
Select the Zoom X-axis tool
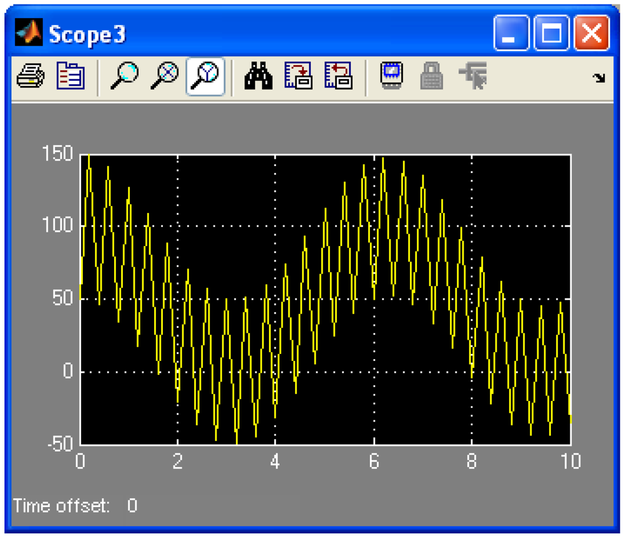coord(165,77)
